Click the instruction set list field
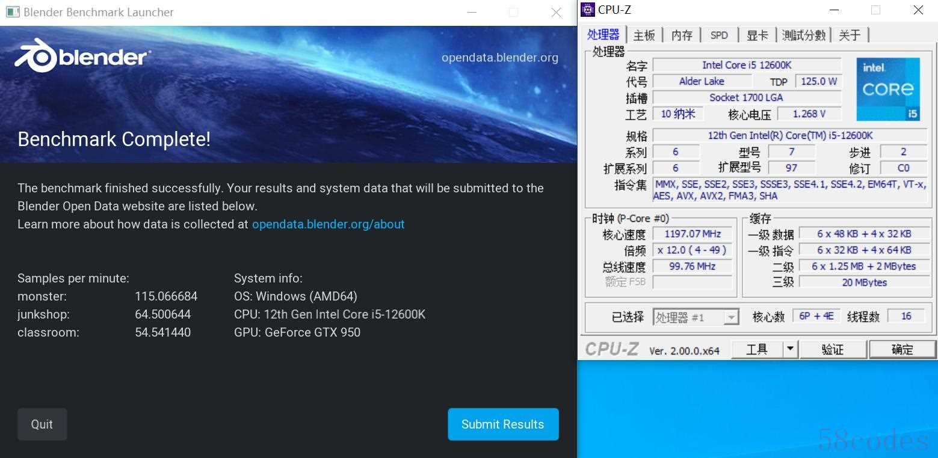This screenshot has width=938, height=458. 790,190
